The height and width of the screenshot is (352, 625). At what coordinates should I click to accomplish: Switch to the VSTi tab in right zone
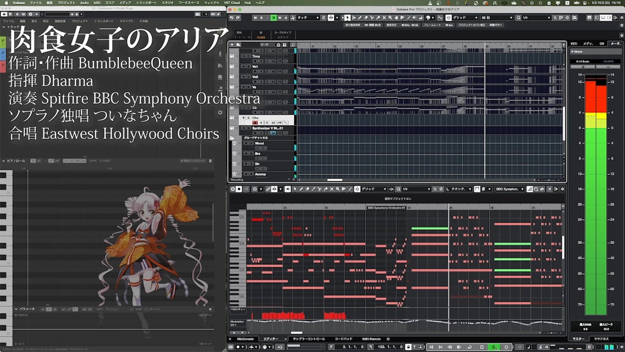574,44
